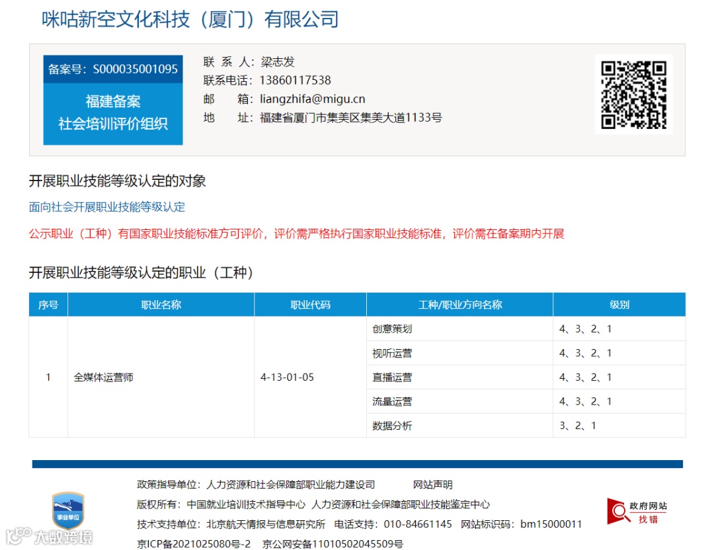The height and width of the screenshot is (550, 714).
Task: Click the company title 咪咕新空文化科技（厦门）有限公司
Action: click(x=190, y=19)
